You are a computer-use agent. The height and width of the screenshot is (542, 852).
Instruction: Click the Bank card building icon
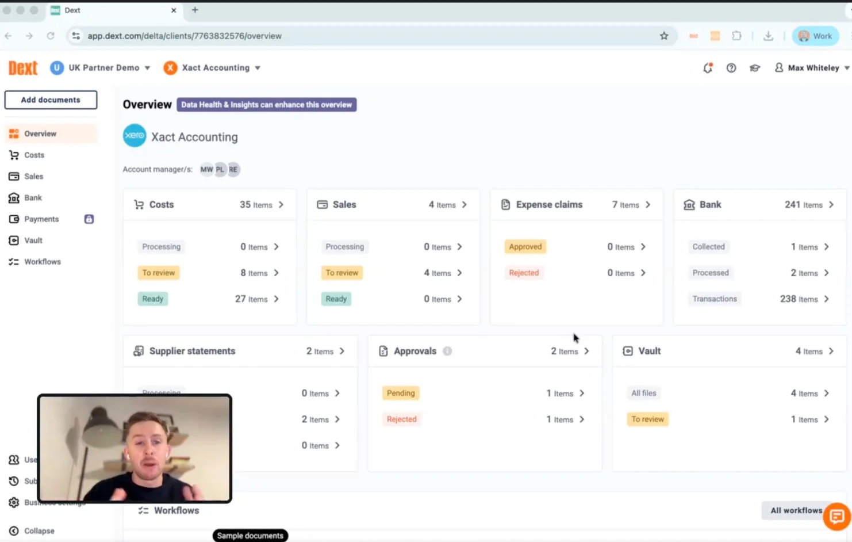689,204
